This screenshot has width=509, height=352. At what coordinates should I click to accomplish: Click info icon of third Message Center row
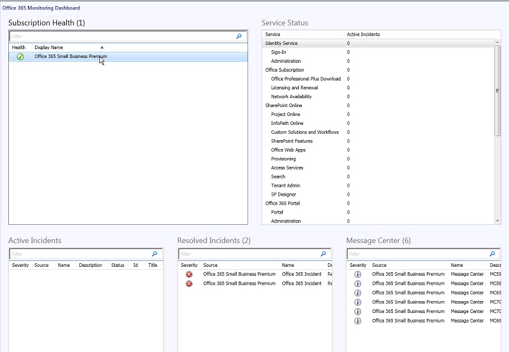(x=357, y=293)
